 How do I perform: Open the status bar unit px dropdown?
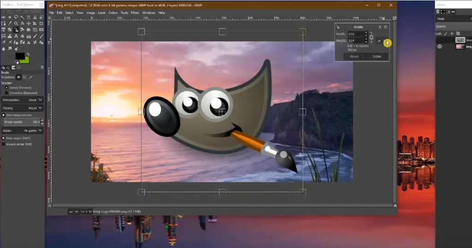click(73, 212)
